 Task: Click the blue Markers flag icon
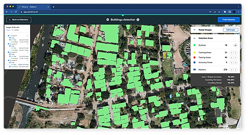[195, 70]
